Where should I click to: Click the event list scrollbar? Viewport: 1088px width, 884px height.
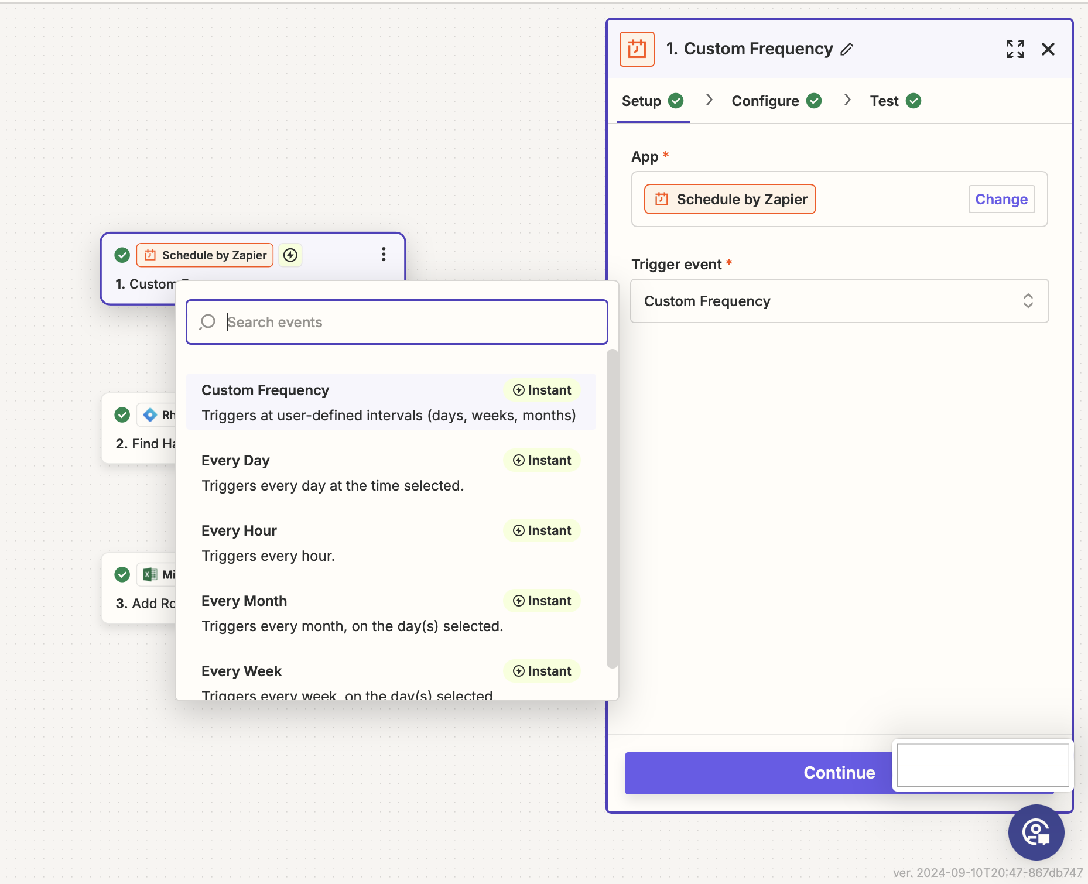(x=612, y=508)
